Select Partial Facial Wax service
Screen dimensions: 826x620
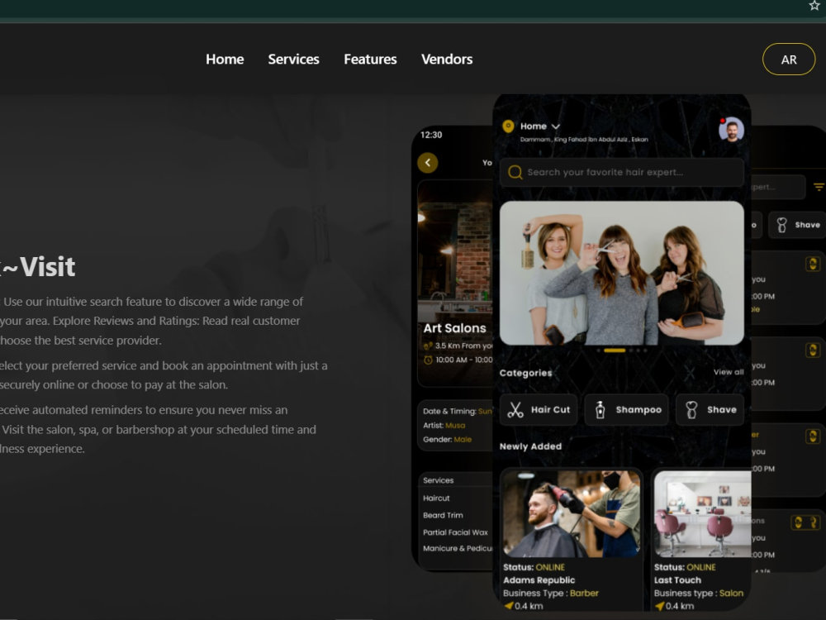[x=455, y=532]
